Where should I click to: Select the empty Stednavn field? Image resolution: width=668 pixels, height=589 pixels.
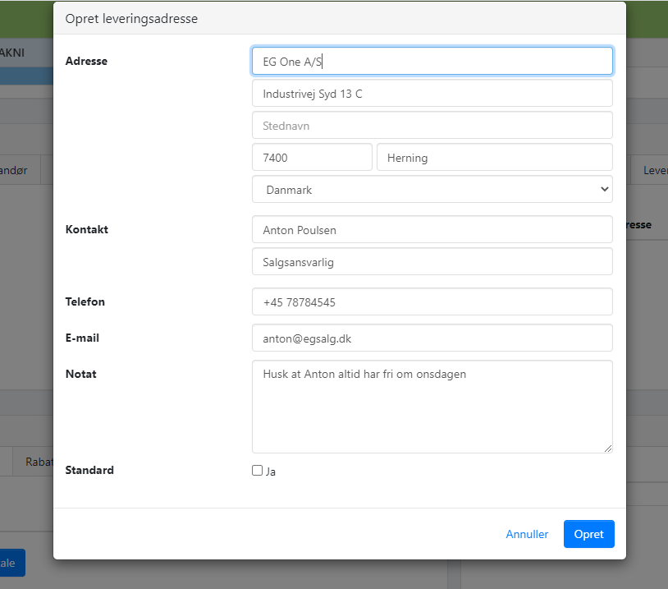tap(432, 126)
